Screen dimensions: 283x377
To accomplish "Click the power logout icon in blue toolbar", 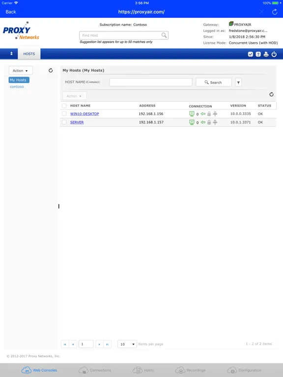I will (x=274, y=54).
